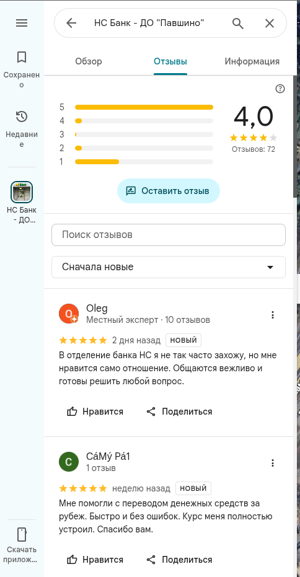The image size is (300, 577).
Task: Click the Скачать прилож... label
Action: 22,555
